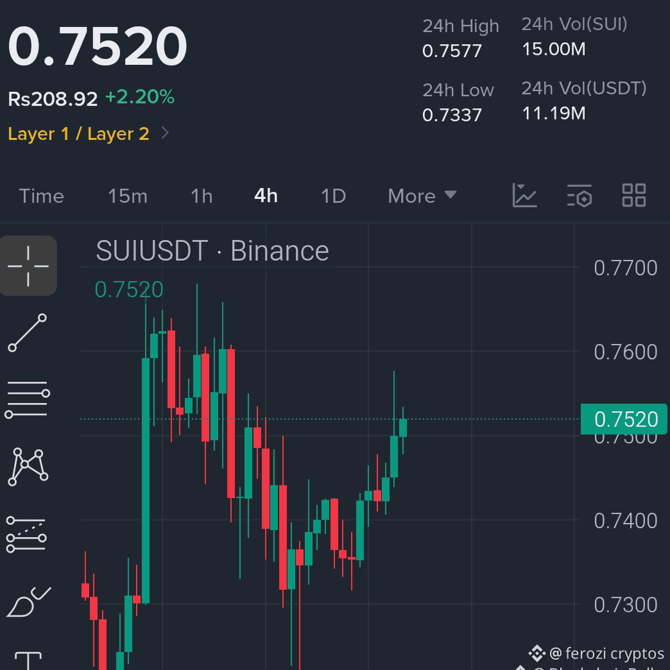Click the chevron beside Layer 1 / Layer 2
The width and height of the screenshot is (670, 670).
click(x=165, y=133)
